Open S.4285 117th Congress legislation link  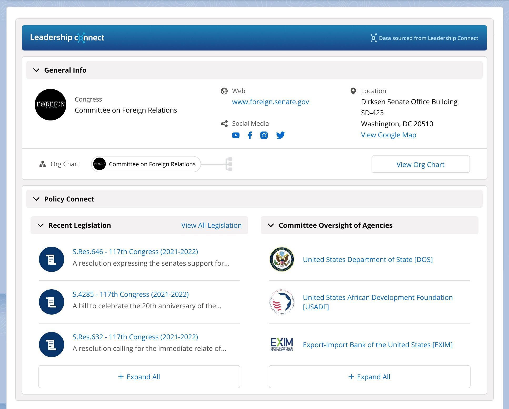[131, 294]
